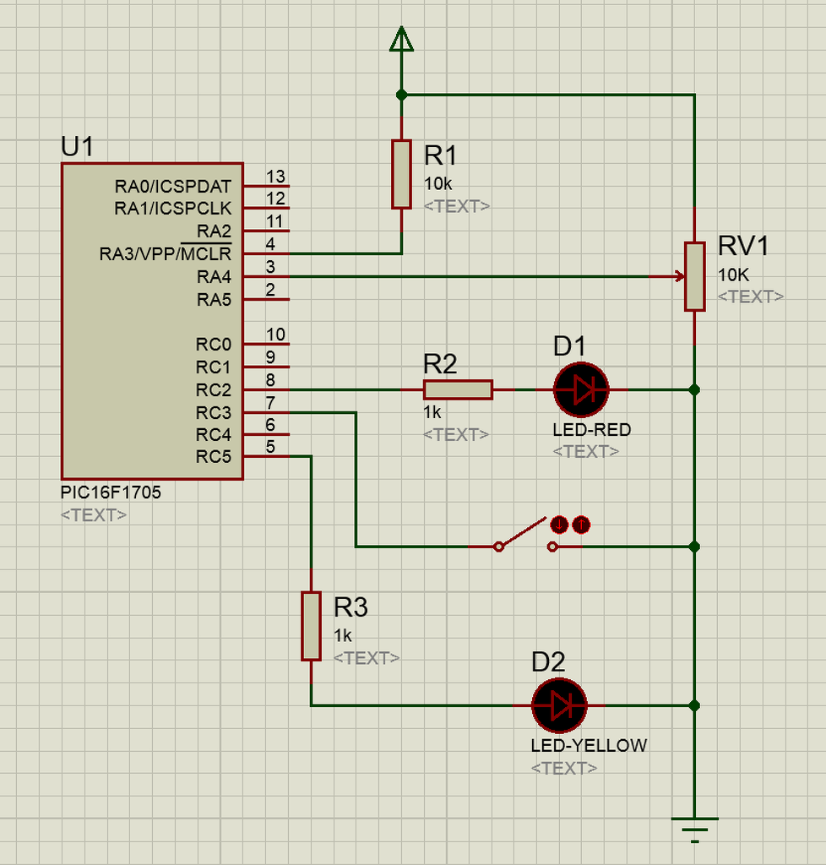
Task: Click pin number 10 on U1
Action: click(x=275, y=335)
